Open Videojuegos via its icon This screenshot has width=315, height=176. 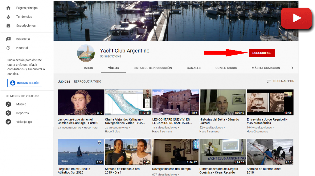click(x=9, y=122)
